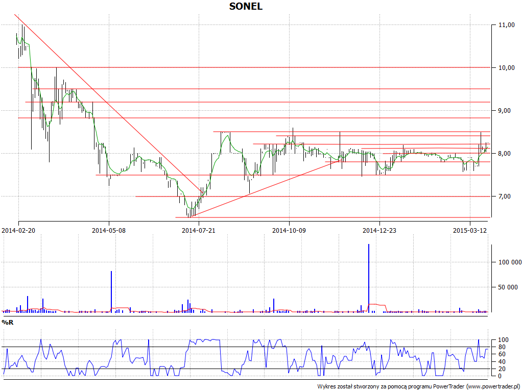Click the 2014-05-08 date label
523x392 pixels.
[109, 230]
